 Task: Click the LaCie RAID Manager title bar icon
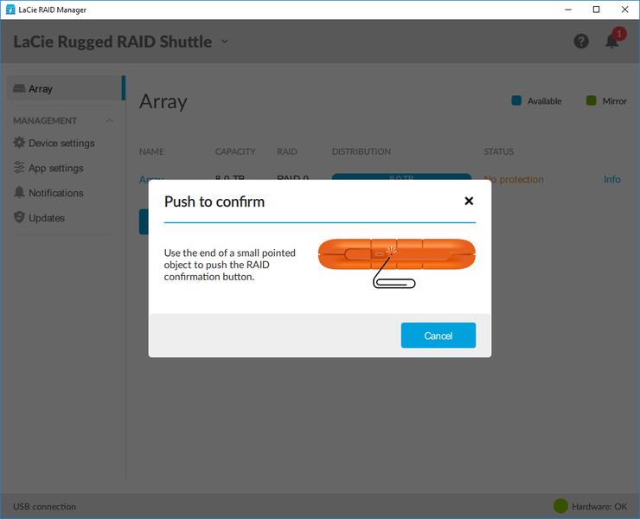tap(10, 10)
